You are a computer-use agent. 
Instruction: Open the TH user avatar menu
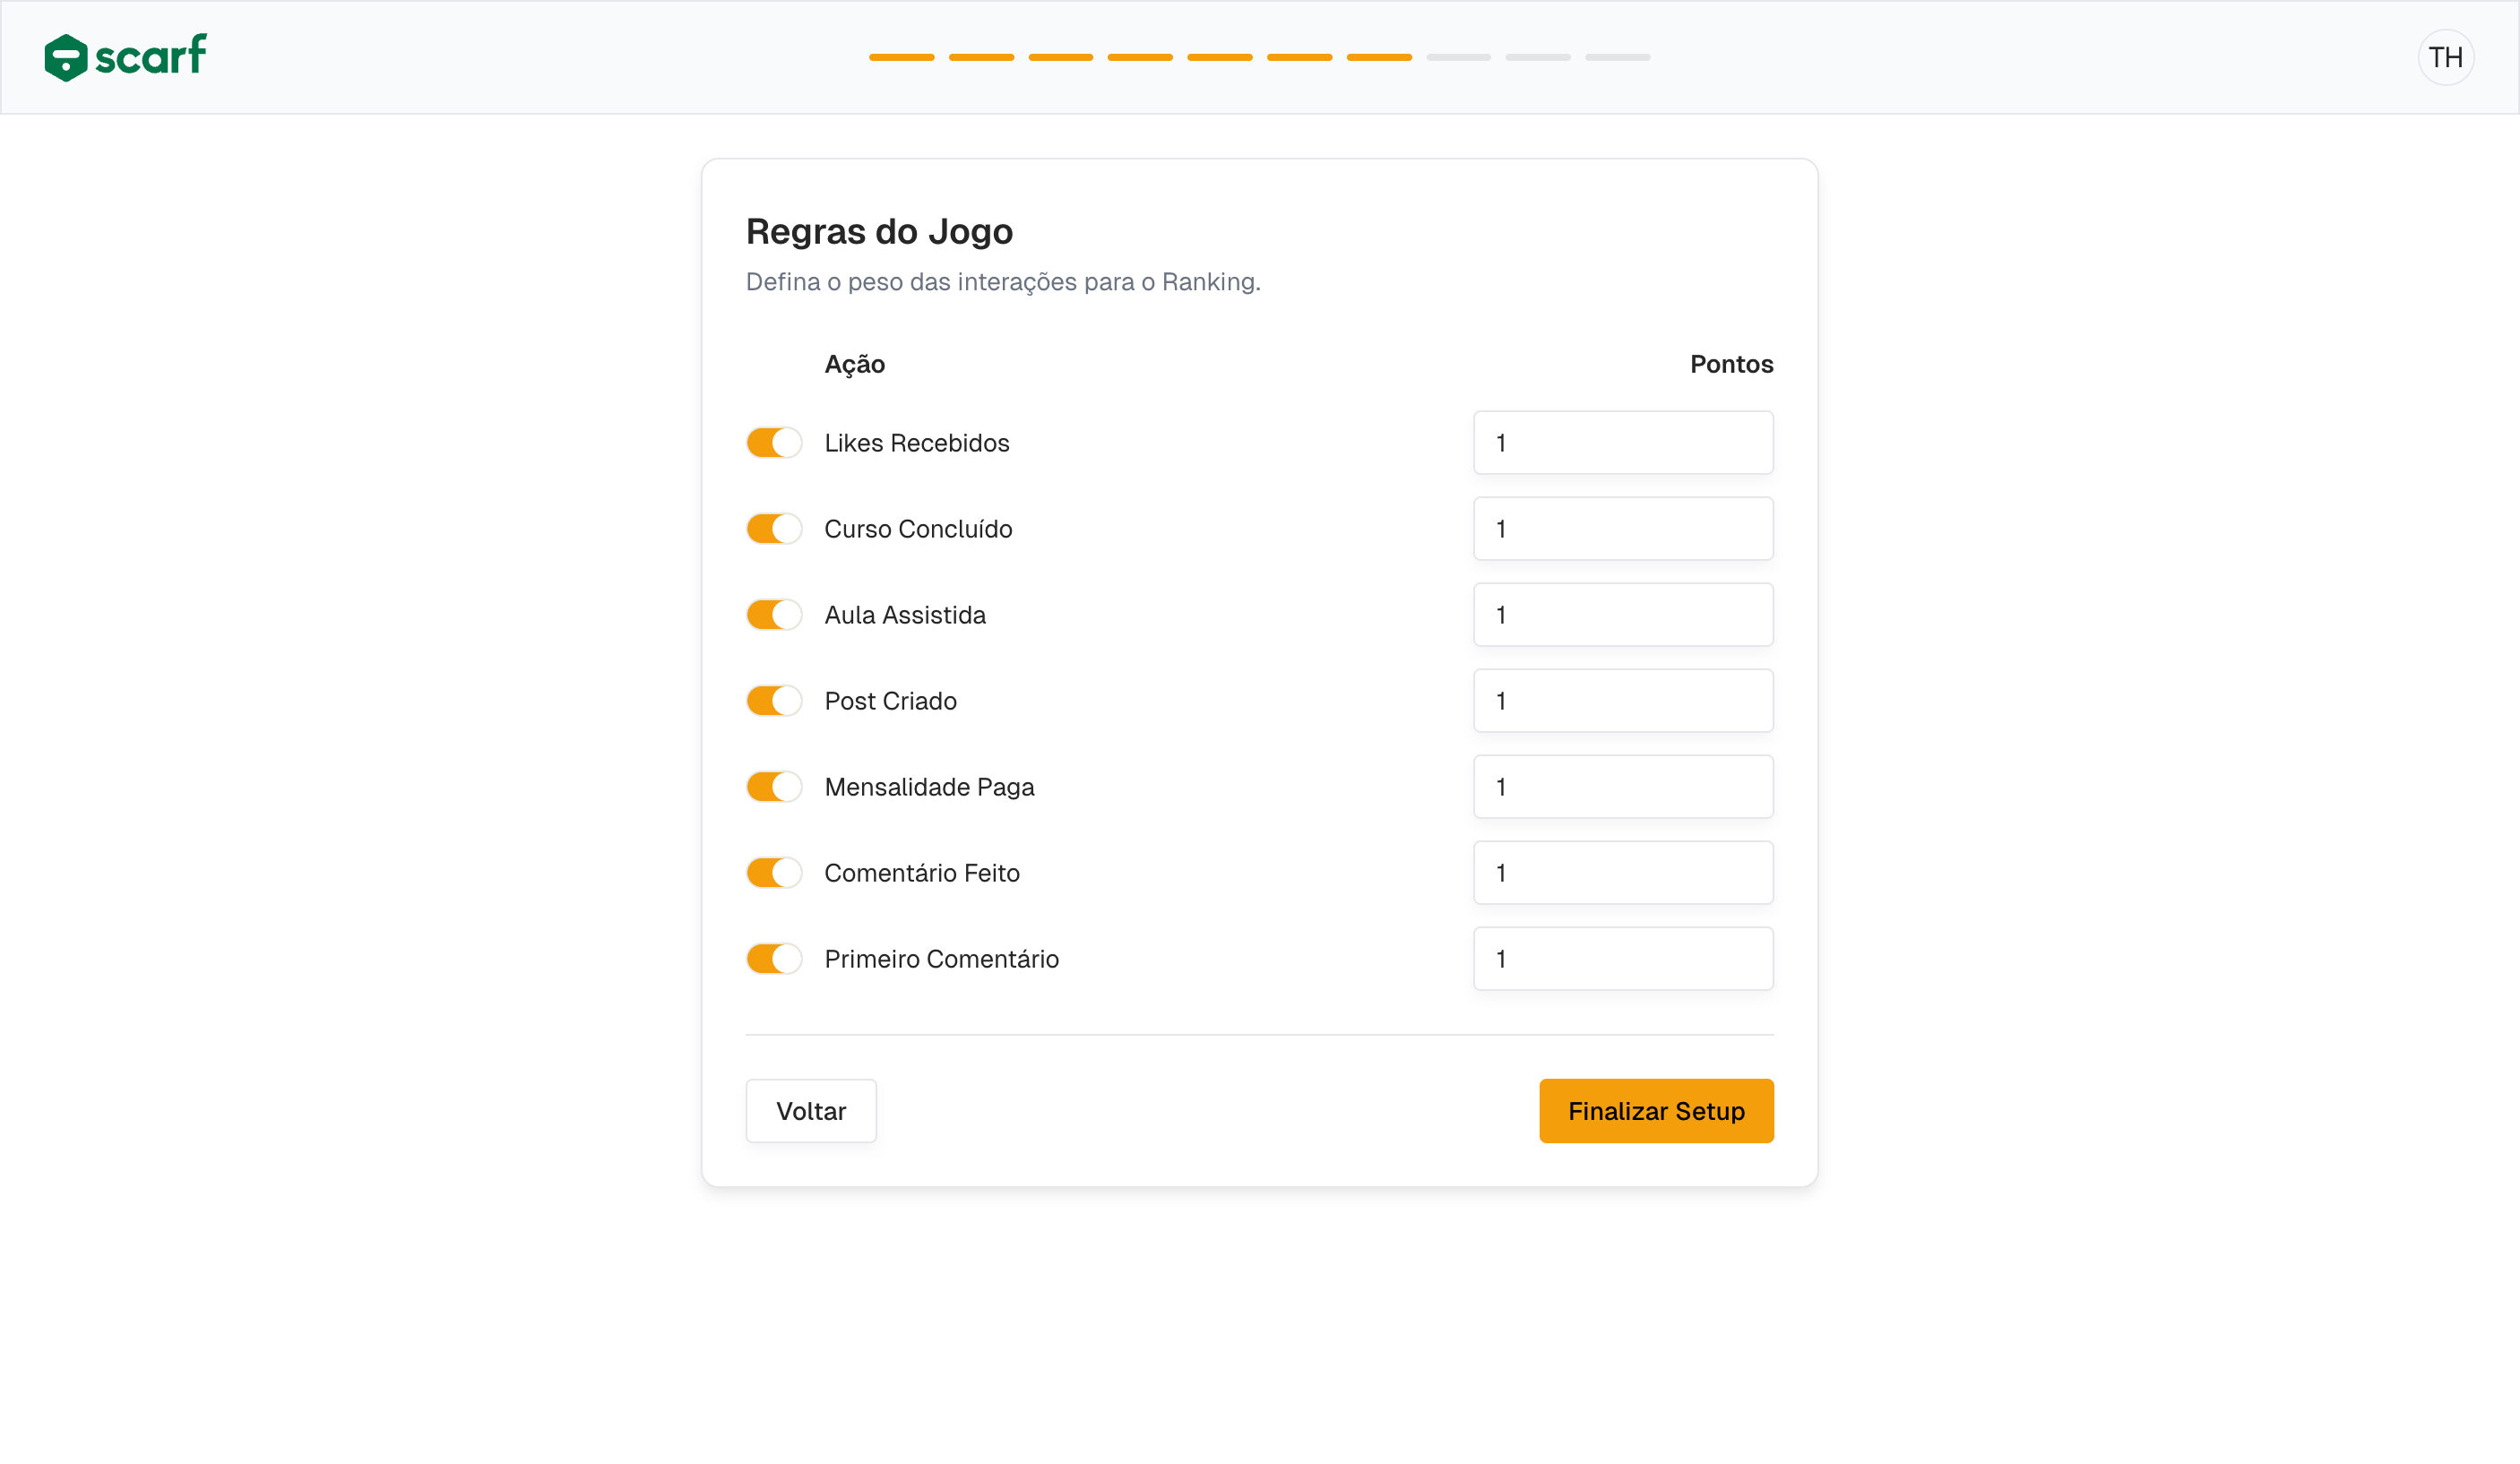[x=2445, y=57]
